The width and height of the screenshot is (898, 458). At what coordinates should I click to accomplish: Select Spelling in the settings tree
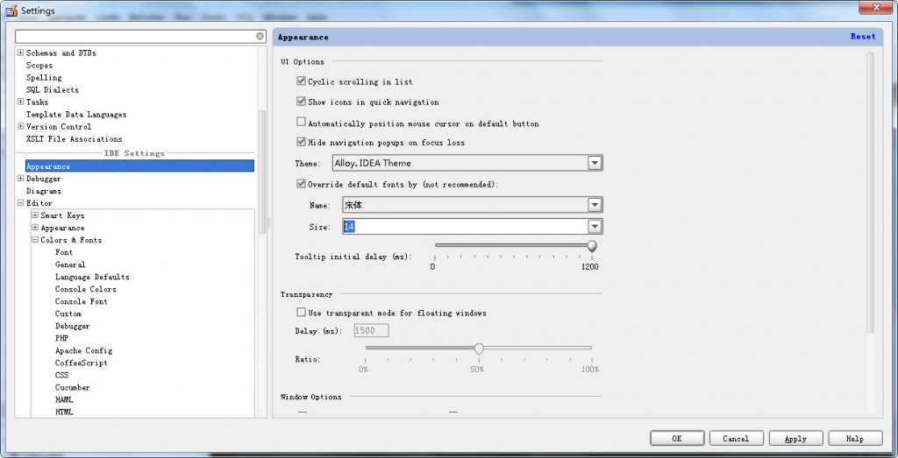[x=44, y=77]
